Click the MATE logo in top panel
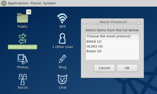 [4, 3]
